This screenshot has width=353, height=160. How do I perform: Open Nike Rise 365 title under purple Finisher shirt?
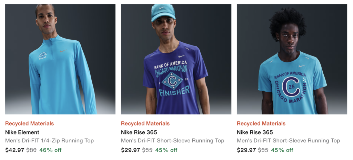pos(139,132)
